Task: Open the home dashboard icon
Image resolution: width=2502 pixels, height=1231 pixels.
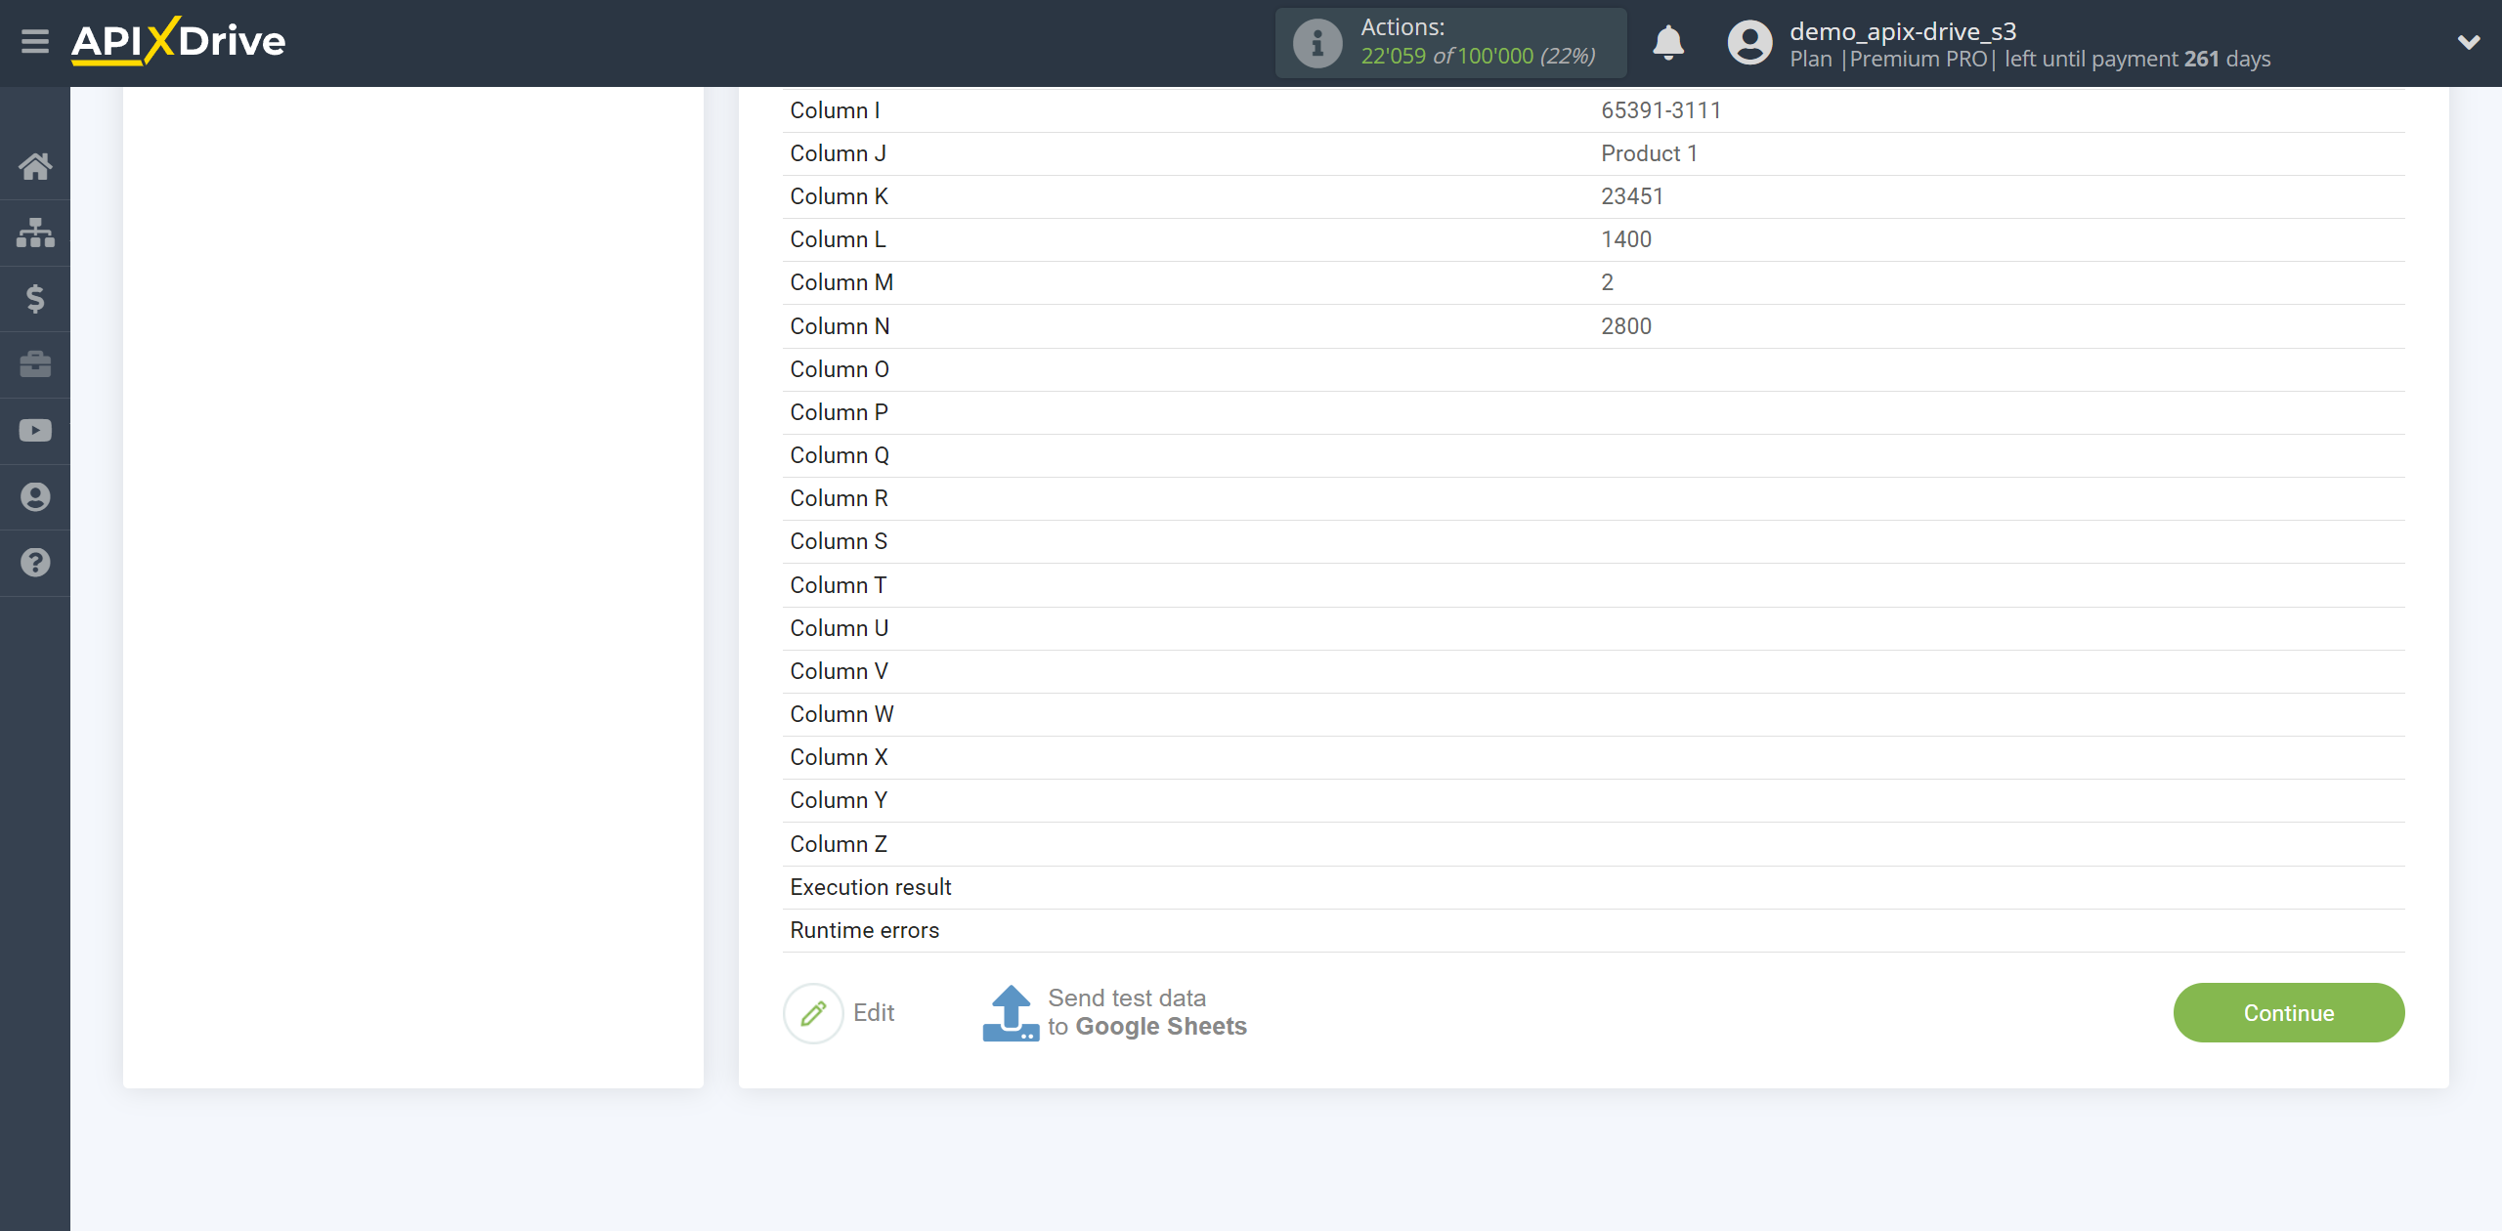Action: pyautogui.click(x=35, y=167)
